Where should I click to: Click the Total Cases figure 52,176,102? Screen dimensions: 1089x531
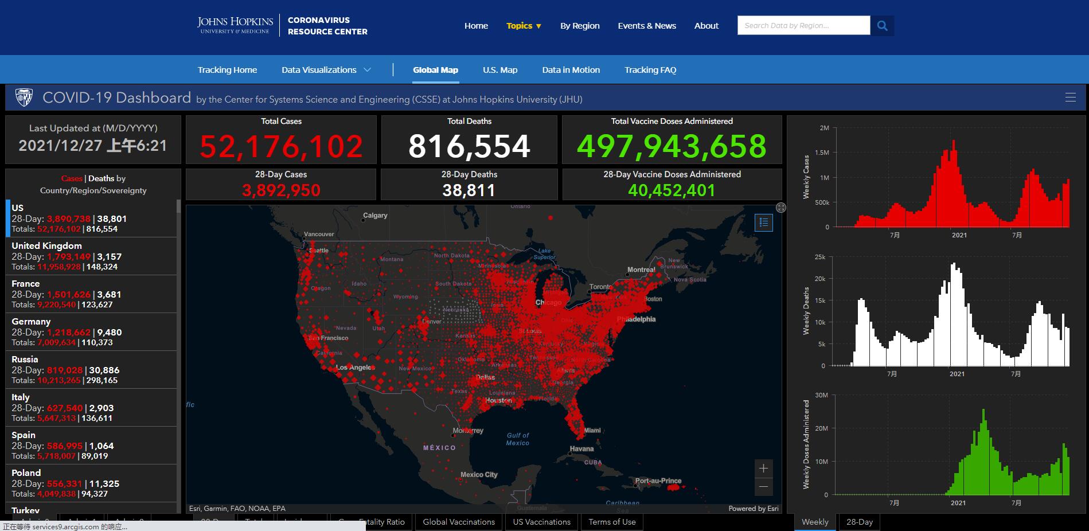tap(282, 146)
